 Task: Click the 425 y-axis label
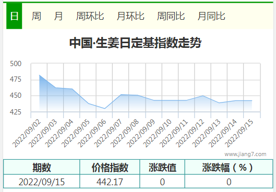16,112
